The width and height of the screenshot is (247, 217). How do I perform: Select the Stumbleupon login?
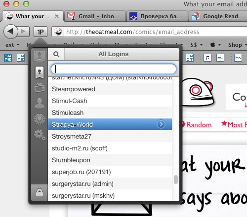(x=110, y=160)
